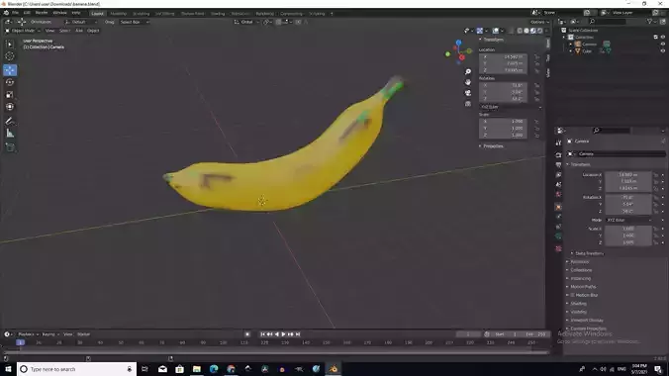Hide Collection with its eye icon
This screenshot has height=376, width=669.
[x=663, y=38]
